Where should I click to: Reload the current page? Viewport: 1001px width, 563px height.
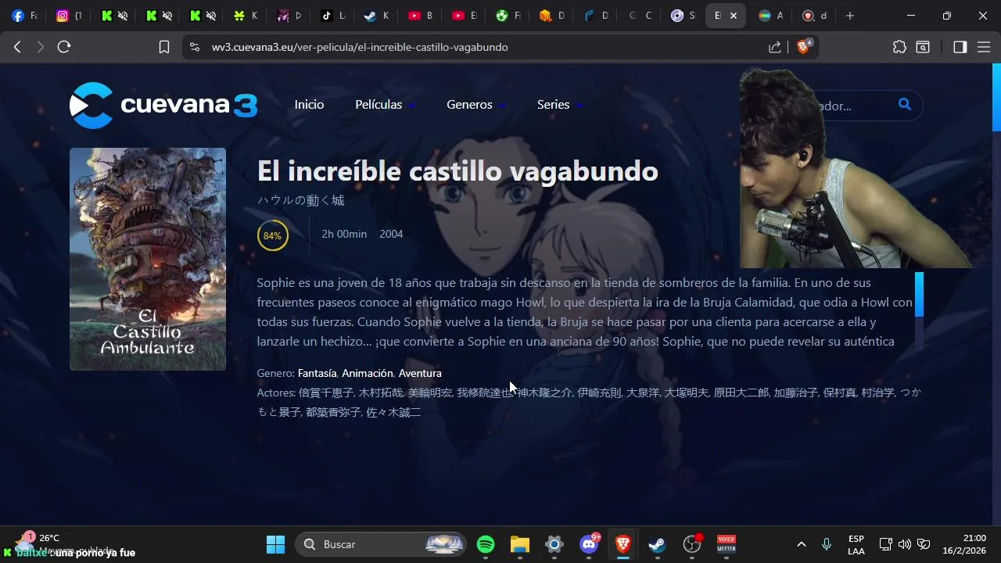point(64,47)
